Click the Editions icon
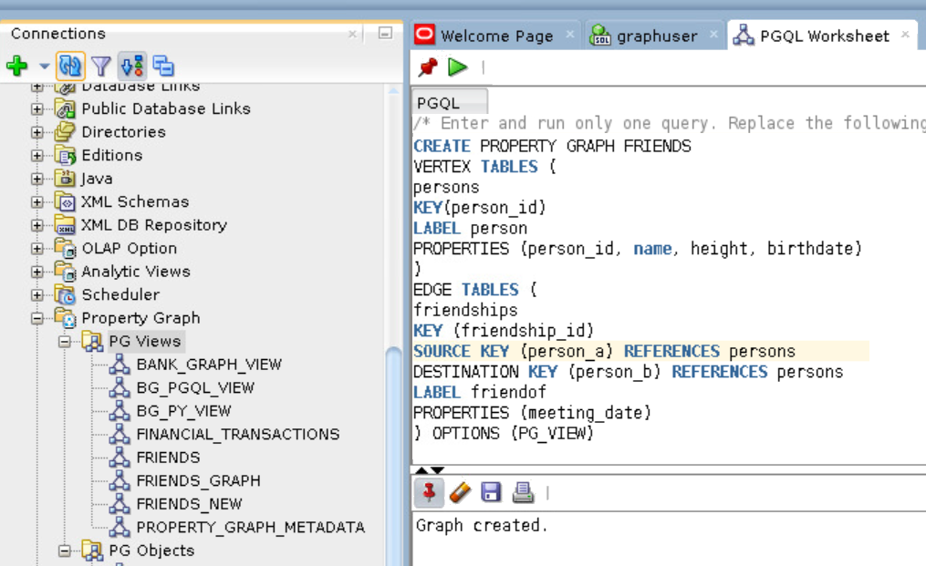The image size is (926, 566). pyautogui.click(x=65, y=155)
